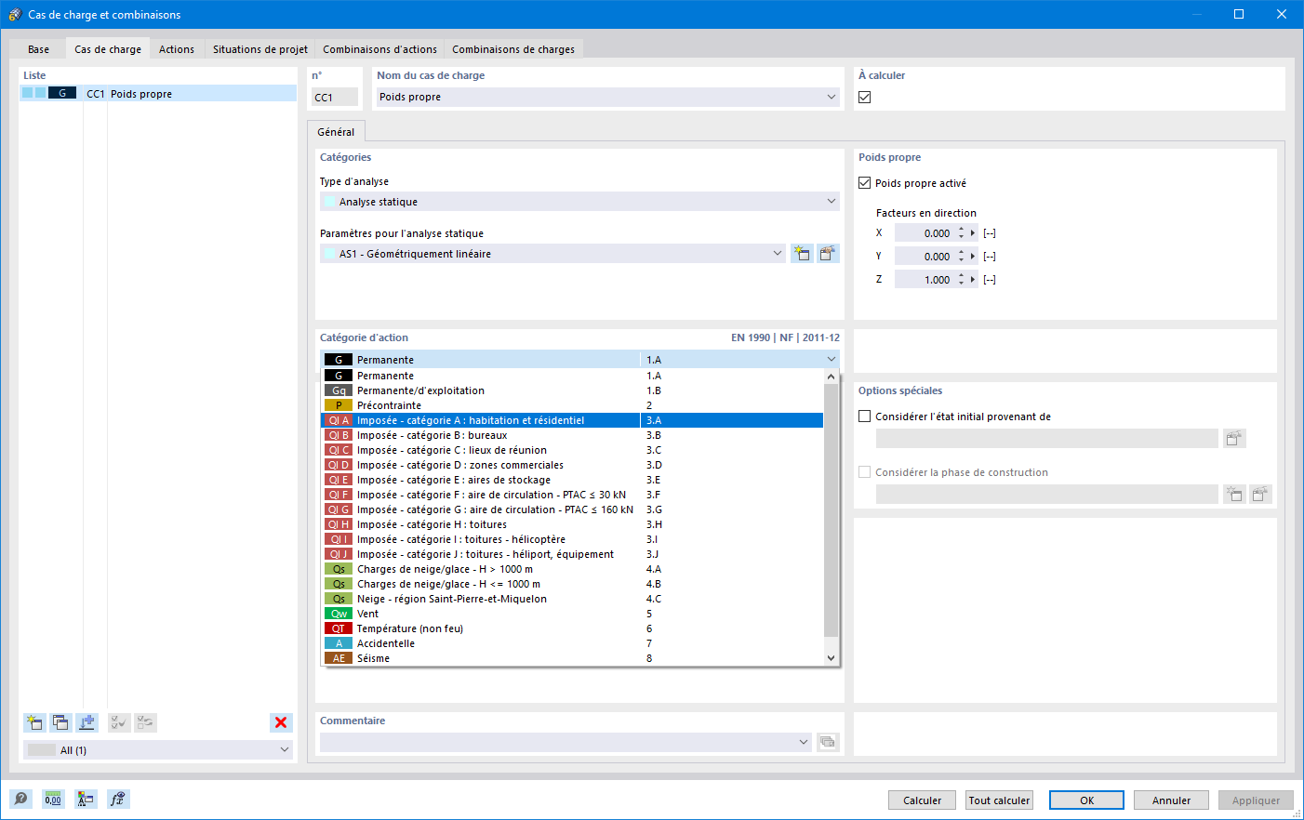Click the black G badge of CC1
Viewport: 1304px width, 820px height.
click(x=62, y=93)
